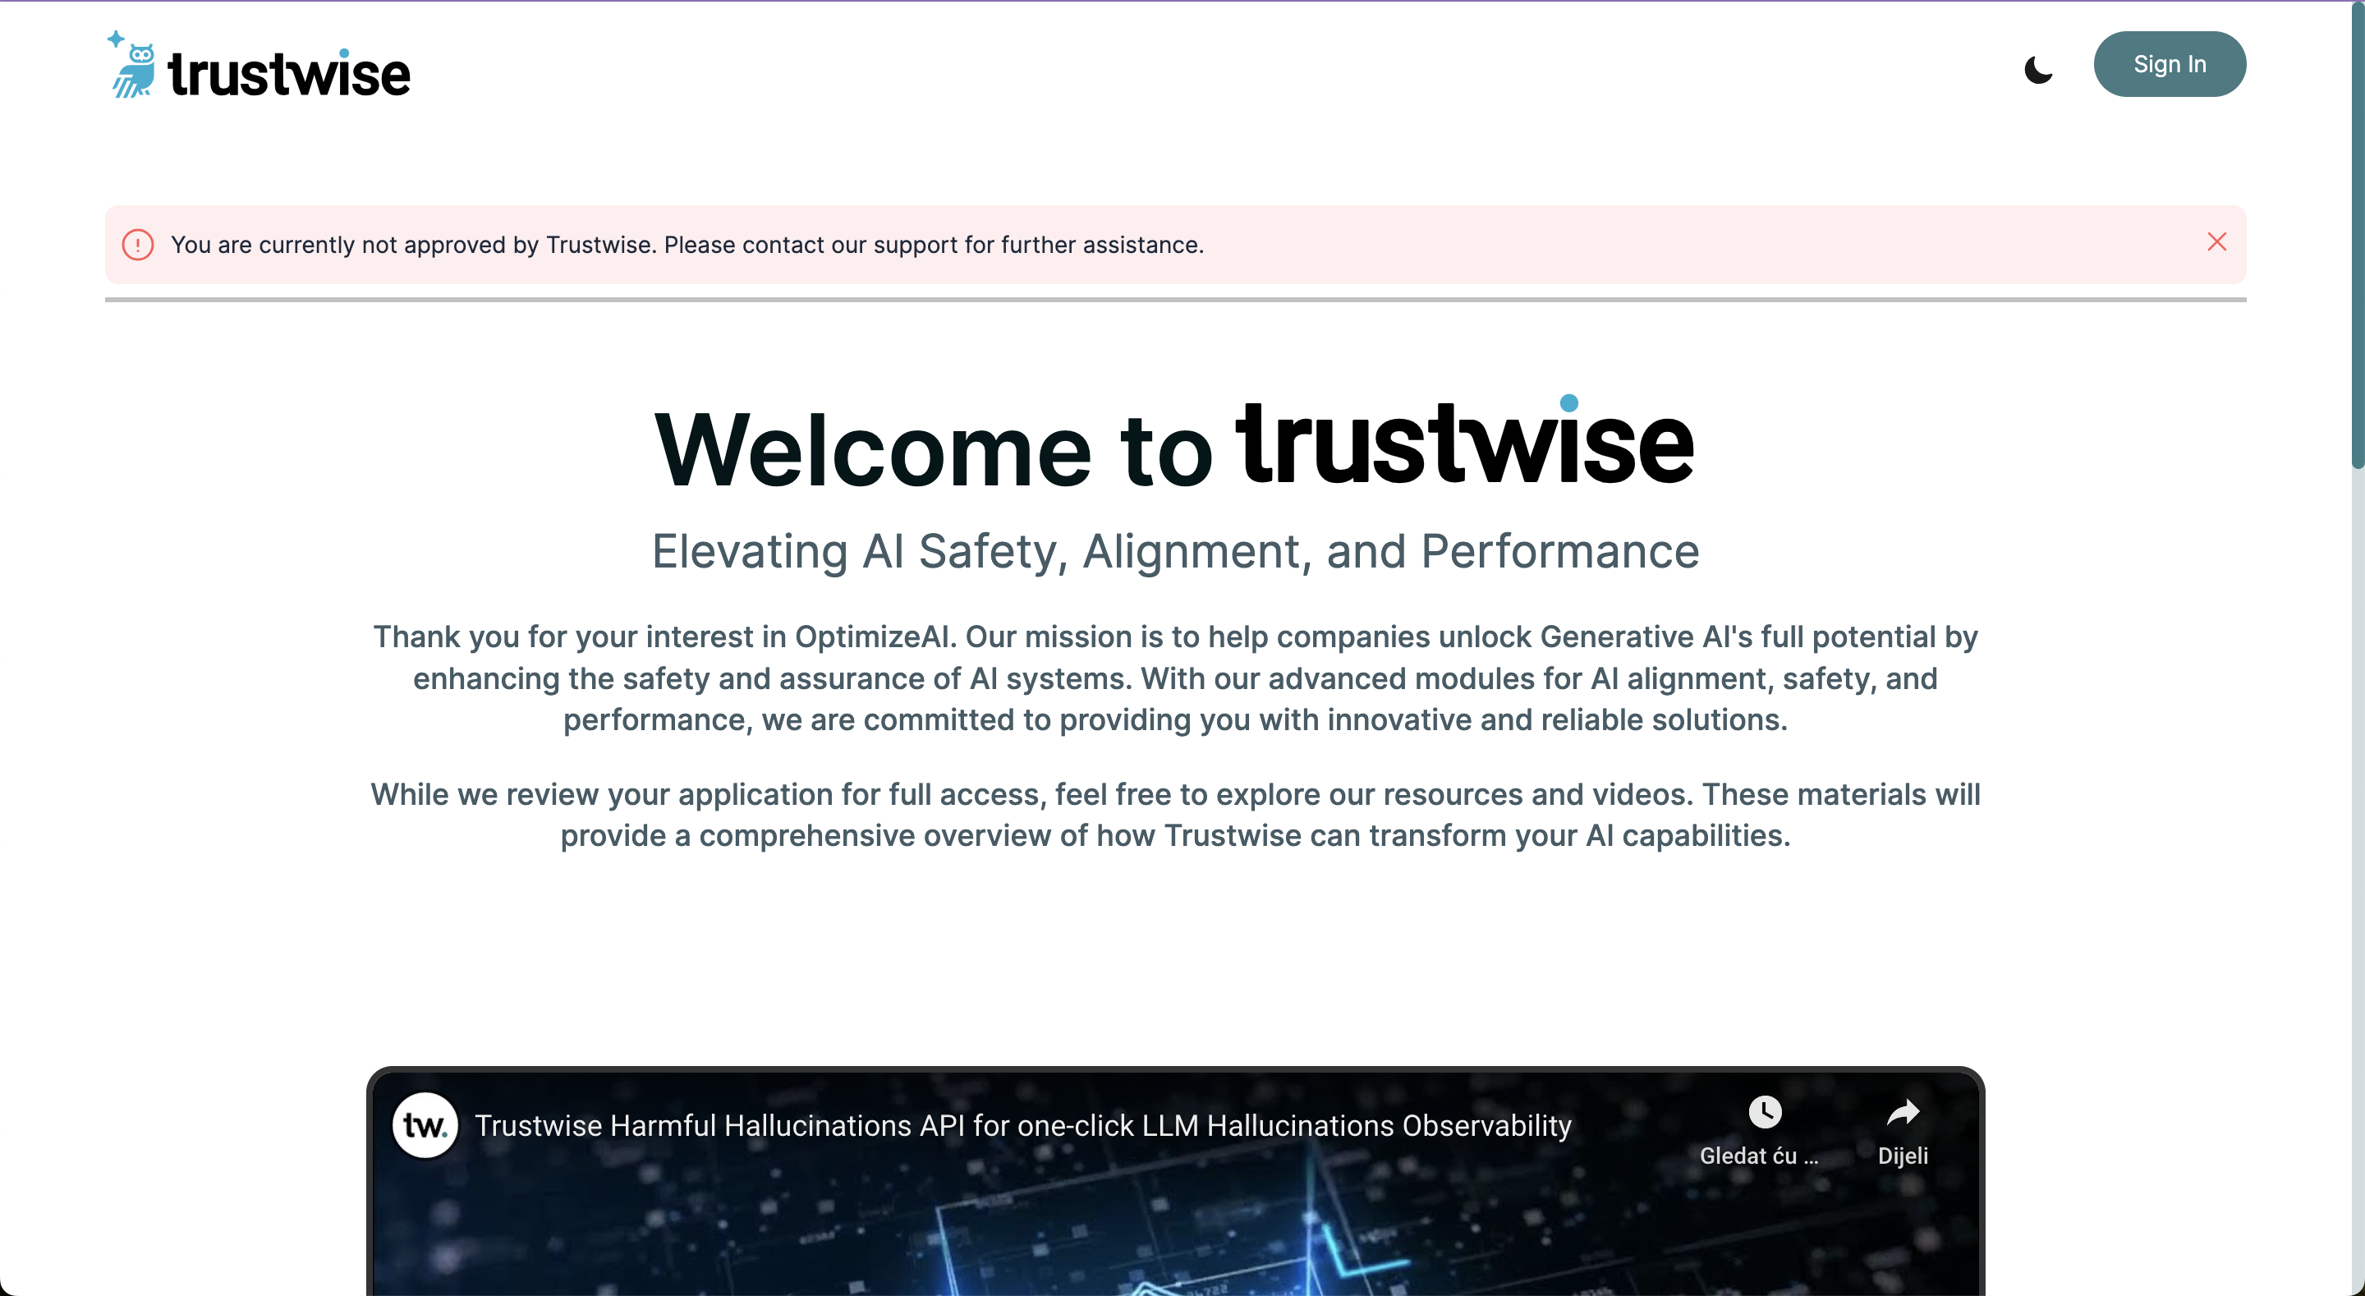Click paragraph starting 'Thank you for your interest'
The image size is (2365, 1296).
1175,678
